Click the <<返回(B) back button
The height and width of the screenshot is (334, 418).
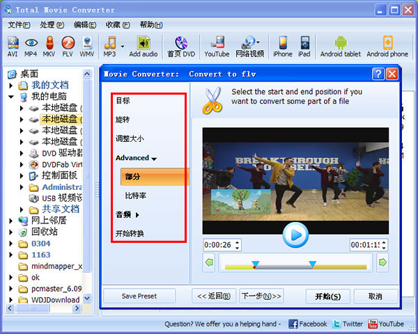[x=214, y=296]
